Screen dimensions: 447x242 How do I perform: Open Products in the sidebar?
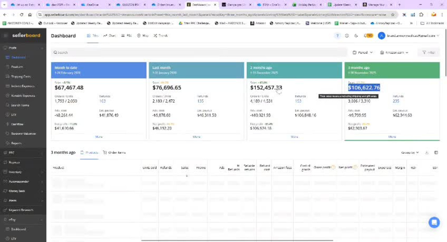point(17,67)
